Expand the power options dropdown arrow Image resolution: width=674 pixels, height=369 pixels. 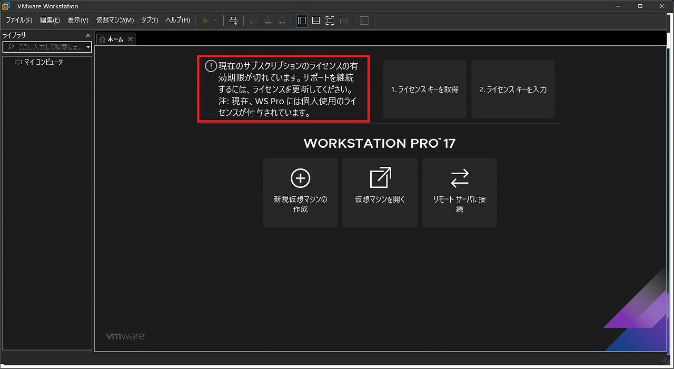pos(215,21)
